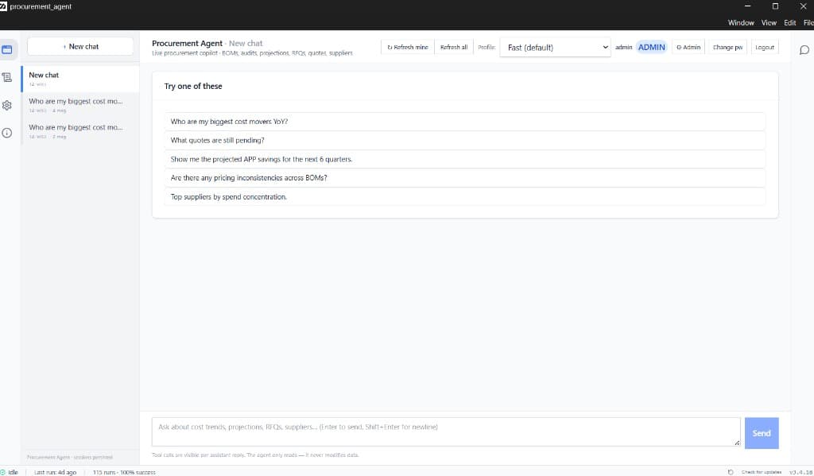Open the Edit menu
This screenshot has width=814, height=476.
coord(790,23)
